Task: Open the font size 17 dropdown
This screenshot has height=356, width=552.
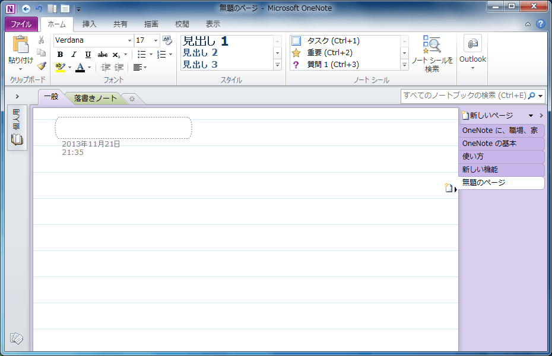Action: (x=156, y=40)
